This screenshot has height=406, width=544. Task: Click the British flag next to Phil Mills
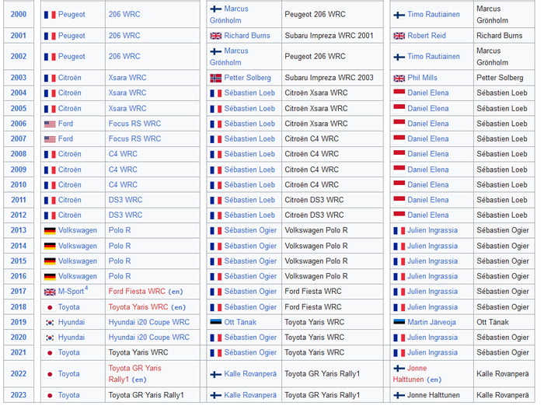point(399,78)
